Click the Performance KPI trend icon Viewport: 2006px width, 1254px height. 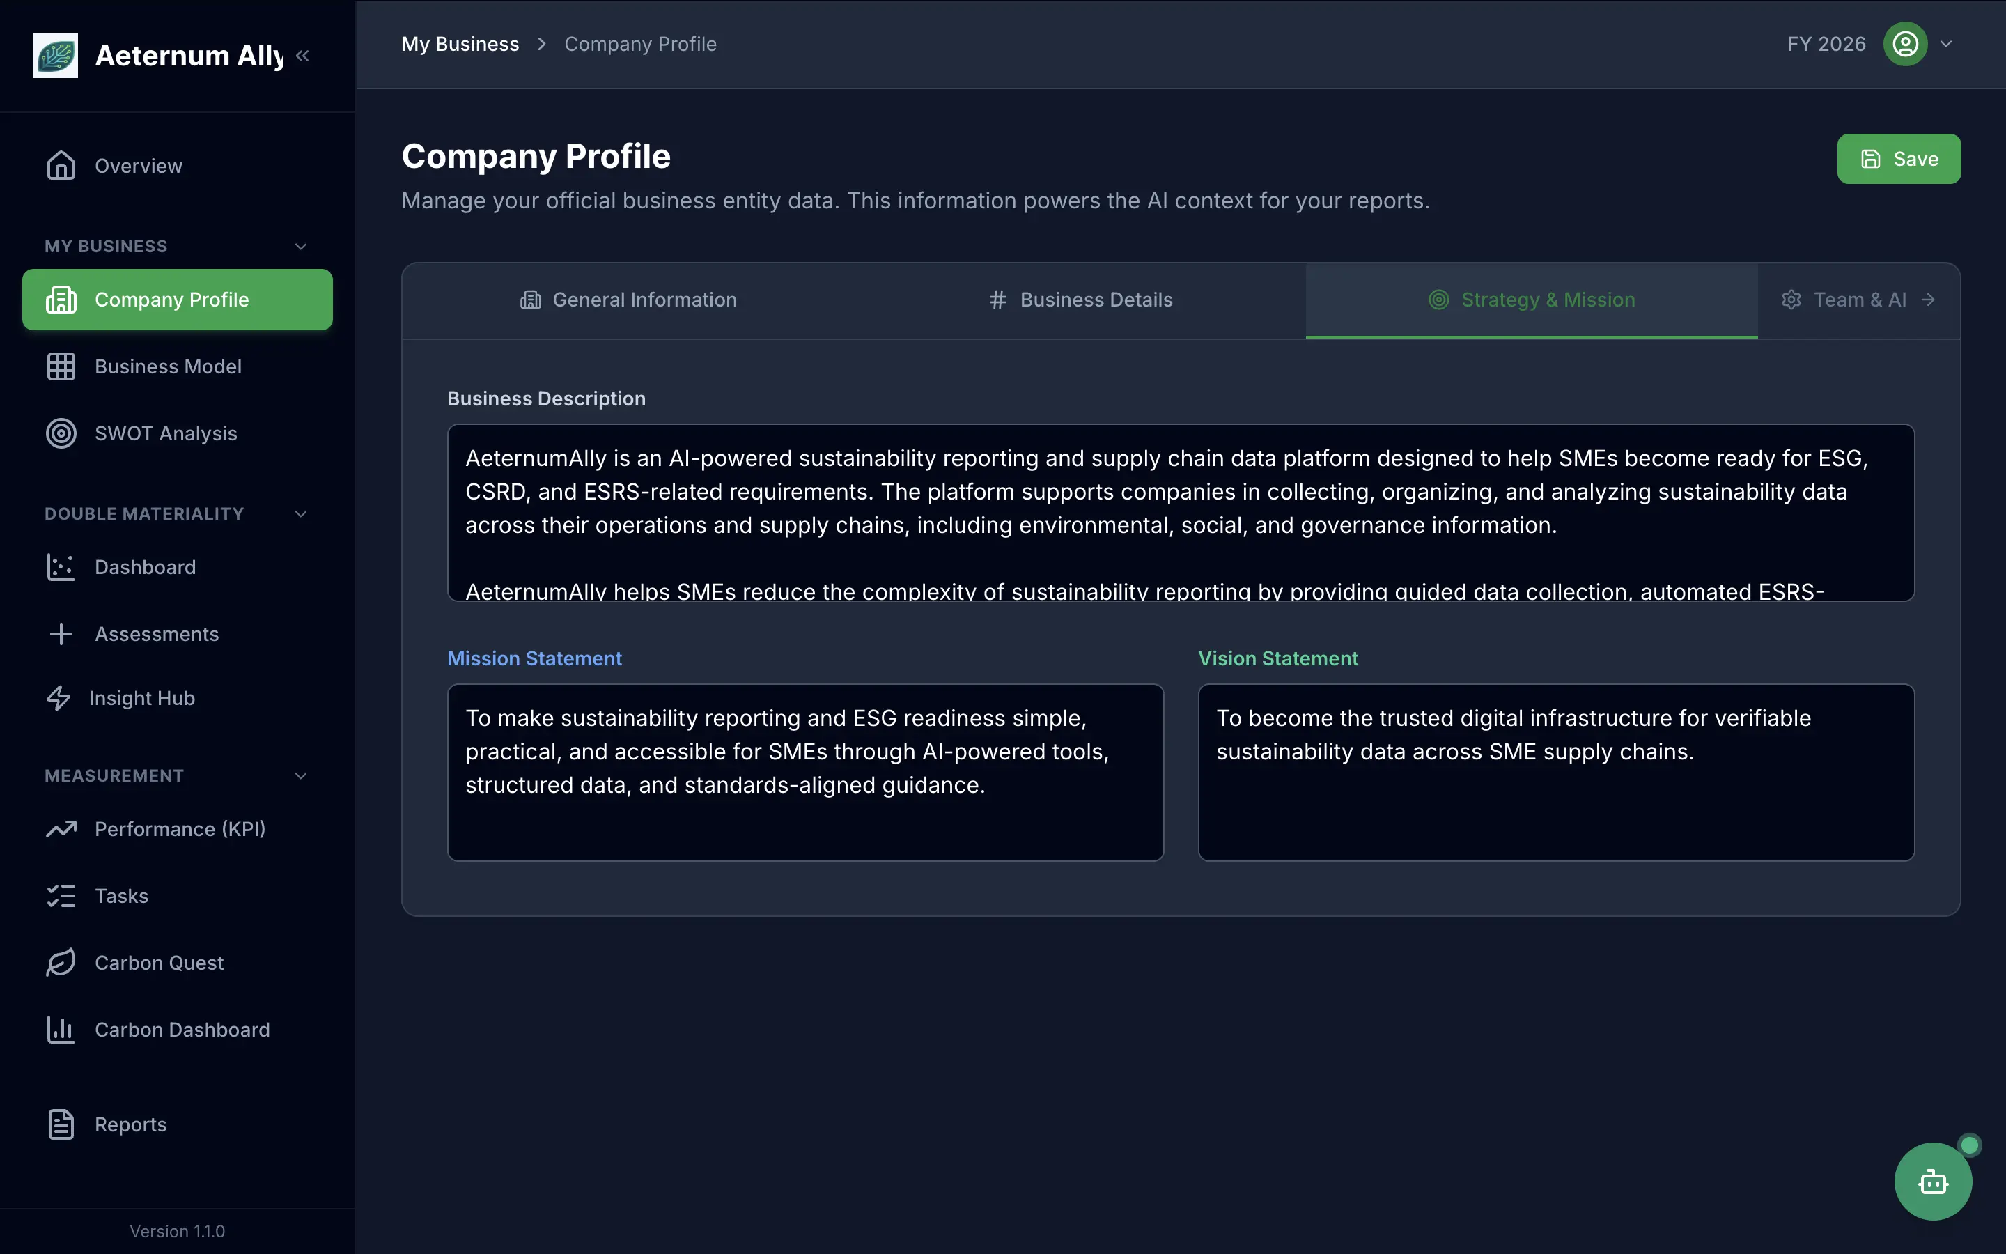pos(61,828)
